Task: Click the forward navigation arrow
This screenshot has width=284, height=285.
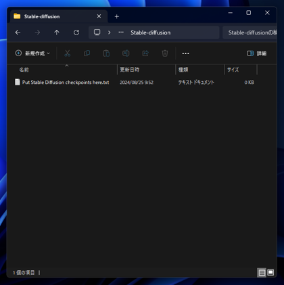Action: [x=37, y=32]
